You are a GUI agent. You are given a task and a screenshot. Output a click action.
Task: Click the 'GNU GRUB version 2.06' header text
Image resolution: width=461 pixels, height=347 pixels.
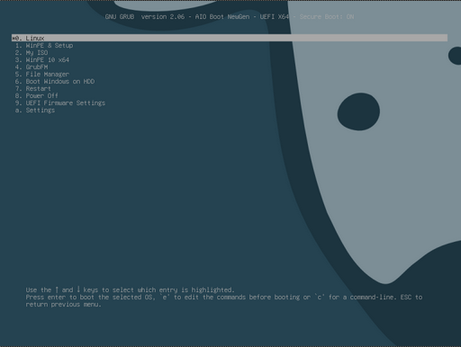click(145, 17)
